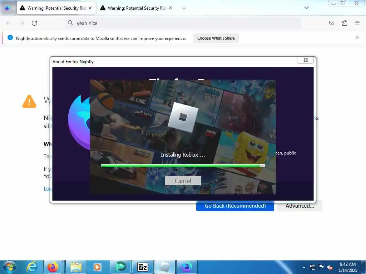Open the Firefox hamburger application menu
This screenshot has height=274, width=366.
tap(357, 23)
